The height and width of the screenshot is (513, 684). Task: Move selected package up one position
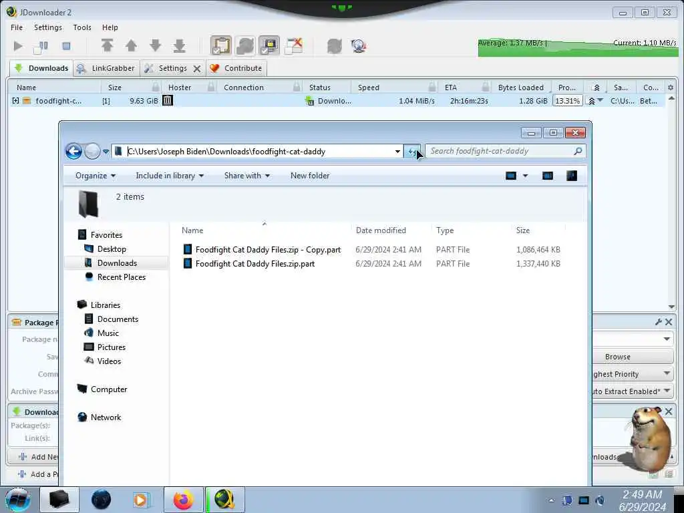(x=131, y=45)
